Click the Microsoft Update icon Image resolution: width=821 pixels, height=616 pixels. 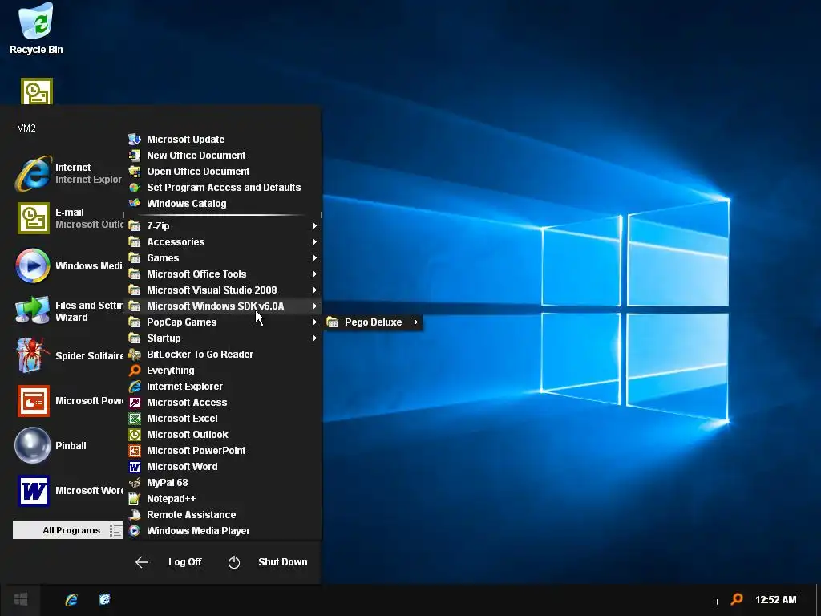point(135,140)
